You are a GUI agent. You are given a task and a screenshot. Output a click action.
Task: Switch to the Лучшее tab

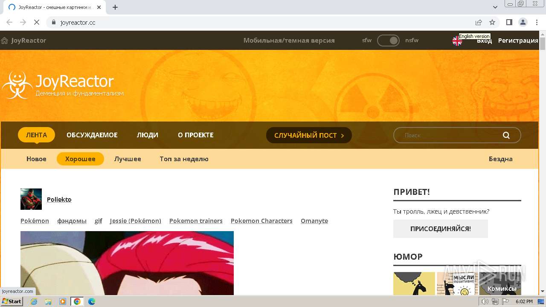point(128,159)
